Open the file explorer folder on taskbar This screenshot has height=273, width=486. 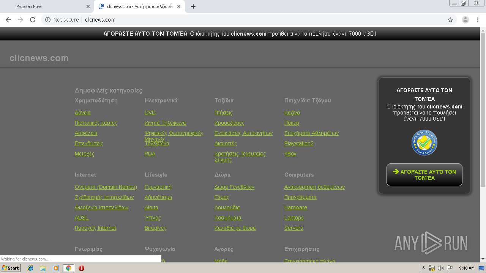tap(43, 268)
